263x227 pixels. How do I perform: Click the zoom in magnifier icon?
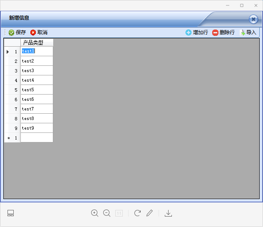click(94, 213)
